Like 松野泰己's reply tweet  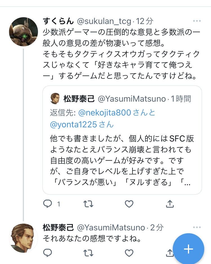129,252
